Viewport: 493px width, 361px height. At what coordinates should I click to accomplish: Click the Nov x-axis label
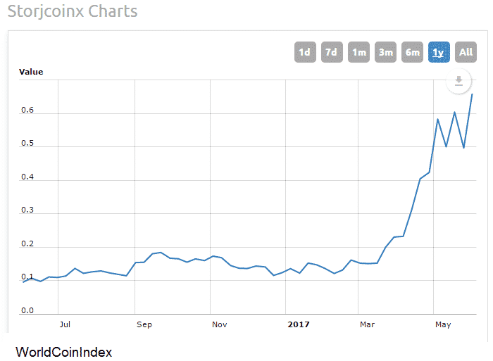(x=219, y=324)
